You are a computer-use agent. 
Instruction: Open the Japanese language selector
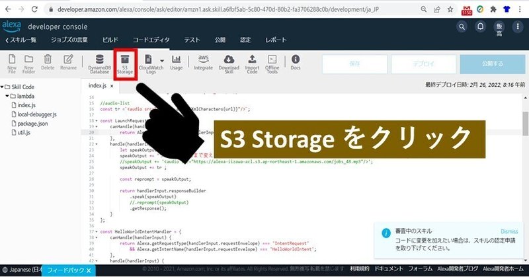point(22,270)
